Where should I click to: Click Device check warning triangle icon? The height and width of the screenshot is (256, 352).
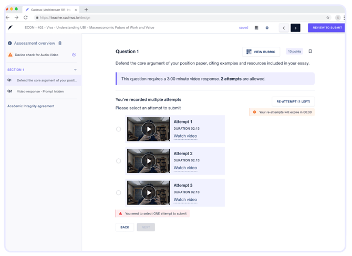click(11, 55)
